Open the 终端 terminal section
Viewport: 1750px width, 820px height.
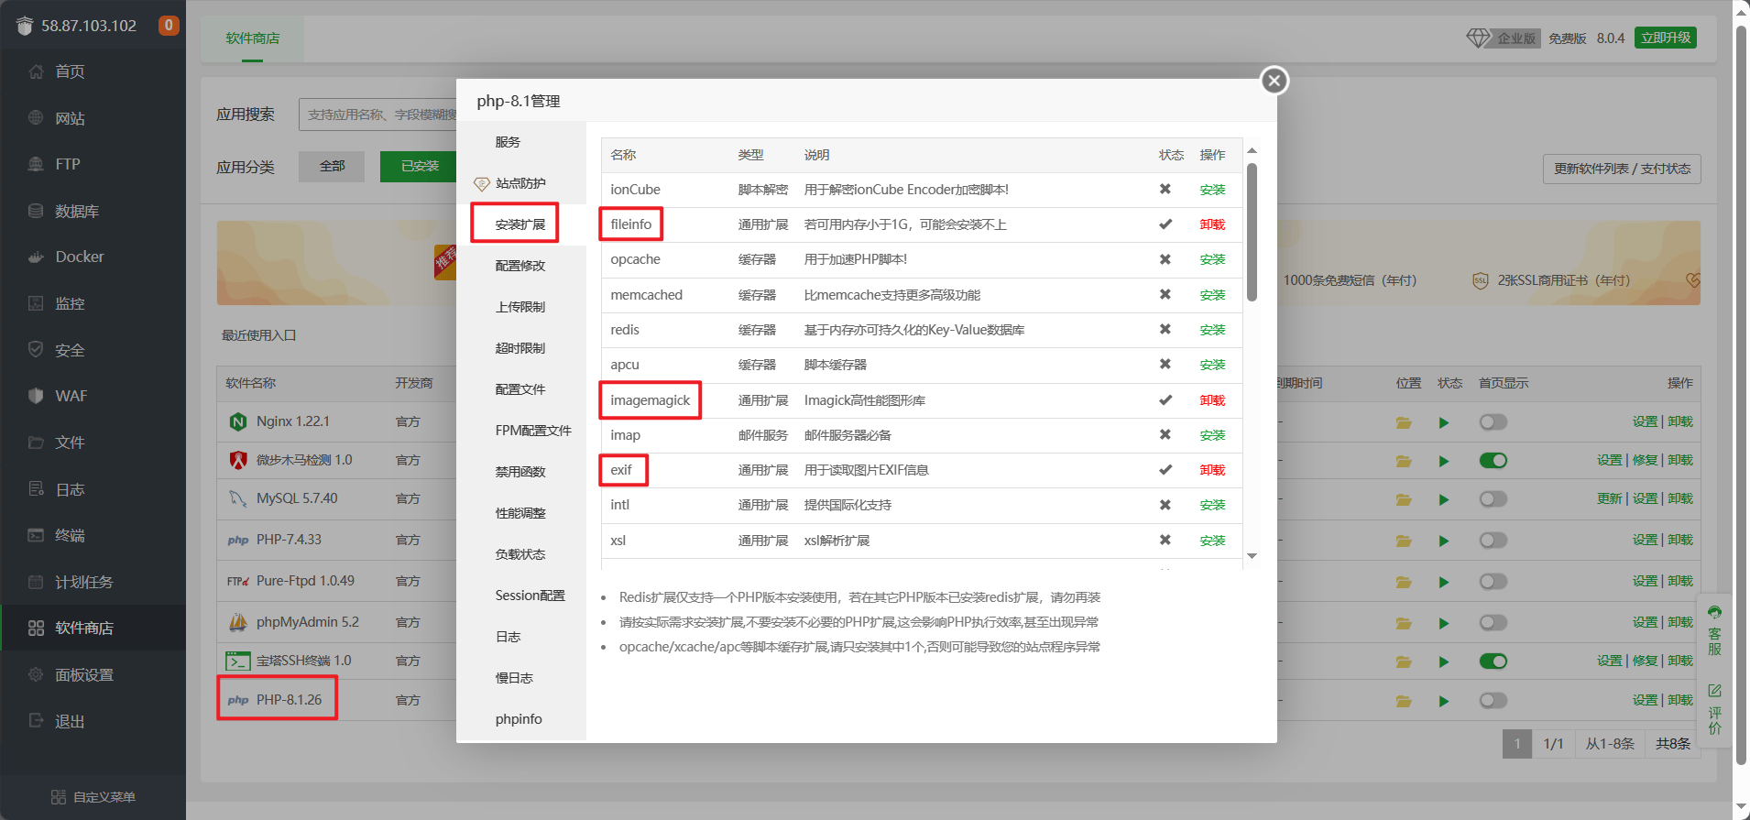tap(70, 535)
